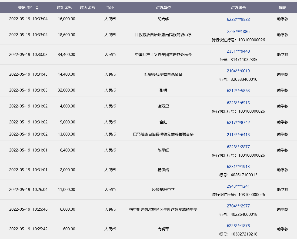This screenshot has height=239, width=297.
Task: Select the 胡尚峰 payee name cell
Action: coord(163,19)
